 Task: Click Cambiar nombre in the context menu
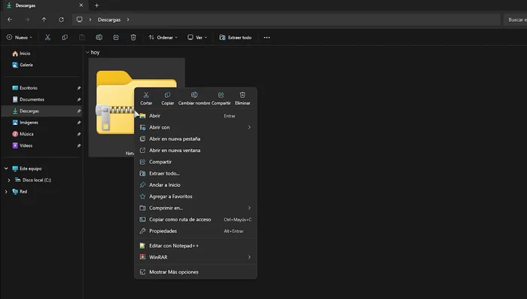[x=194, y=99]
